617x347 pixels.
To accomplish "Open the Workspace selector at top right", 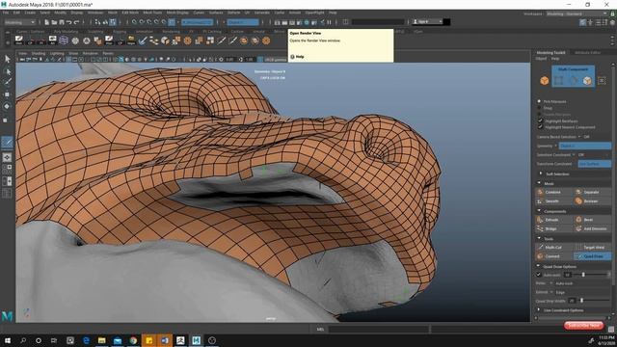I will coord(577,13).
